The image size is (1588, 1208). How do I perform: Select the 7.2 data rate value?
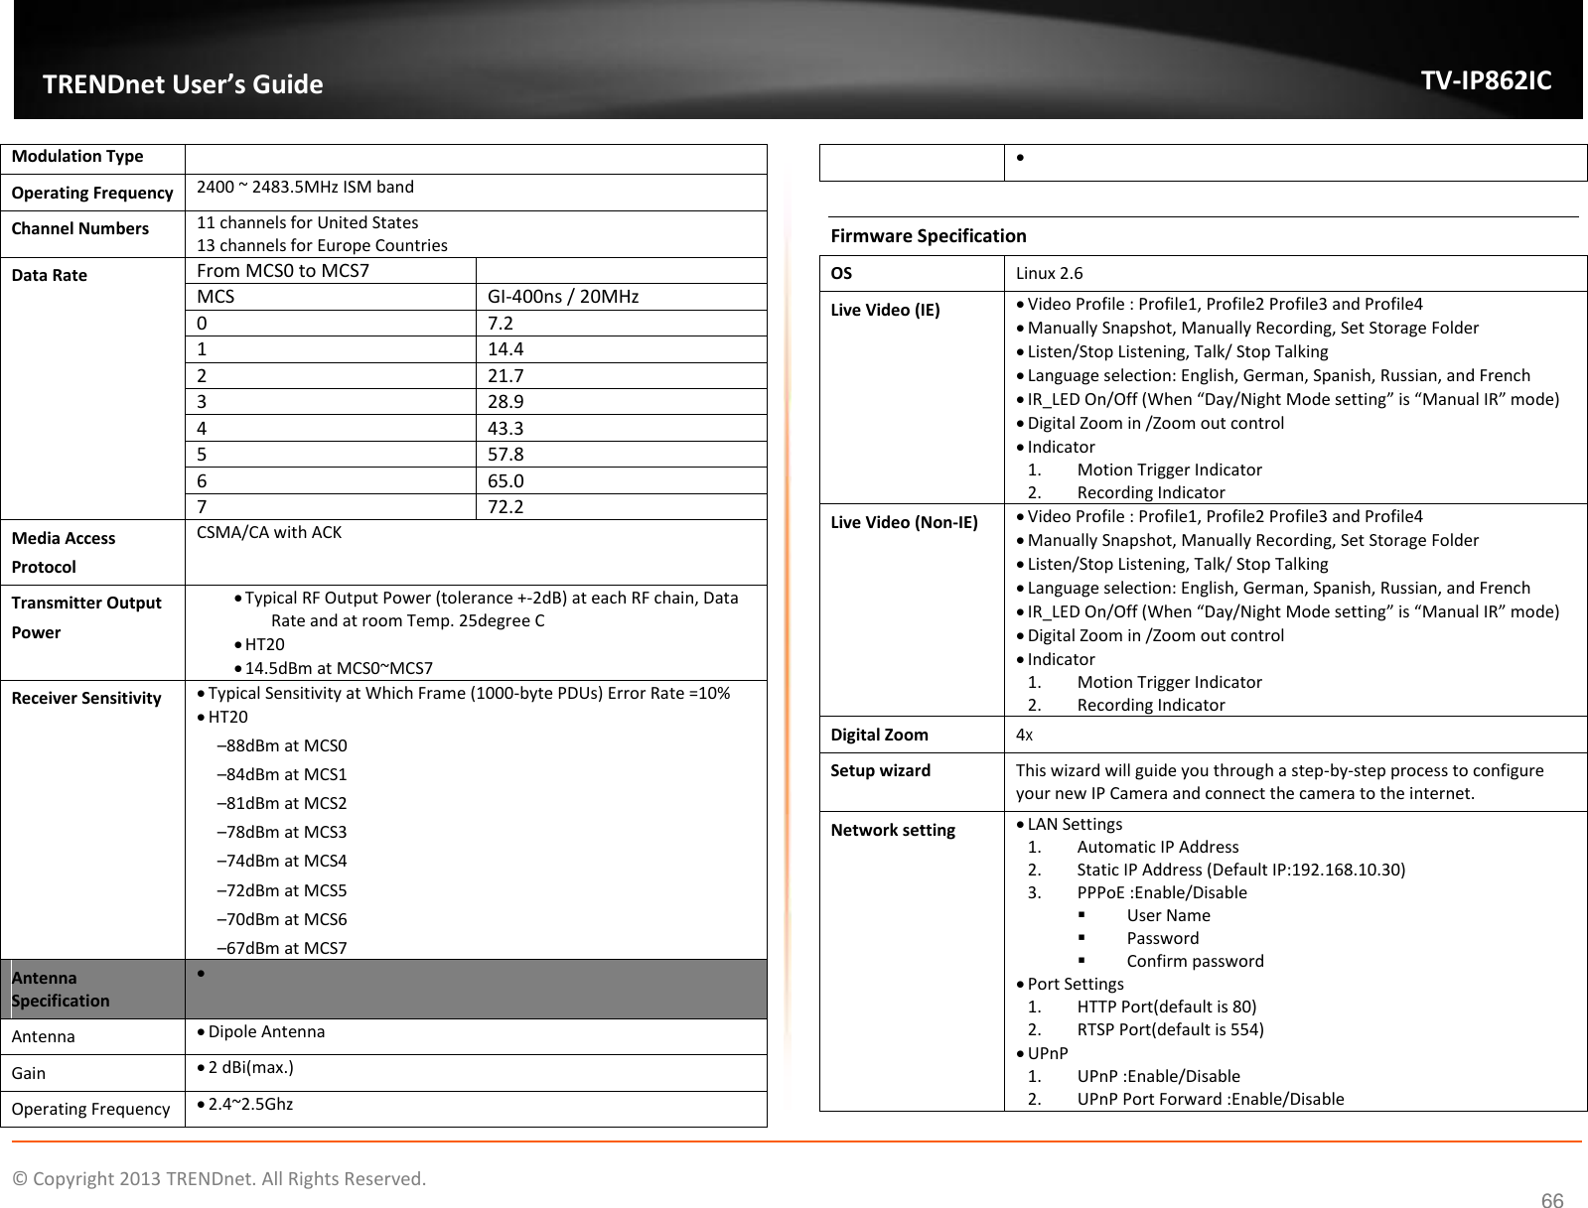(501, 323)
